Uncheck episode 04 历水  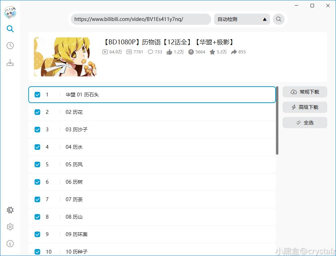pyautogui.click(x=37, y=147)
